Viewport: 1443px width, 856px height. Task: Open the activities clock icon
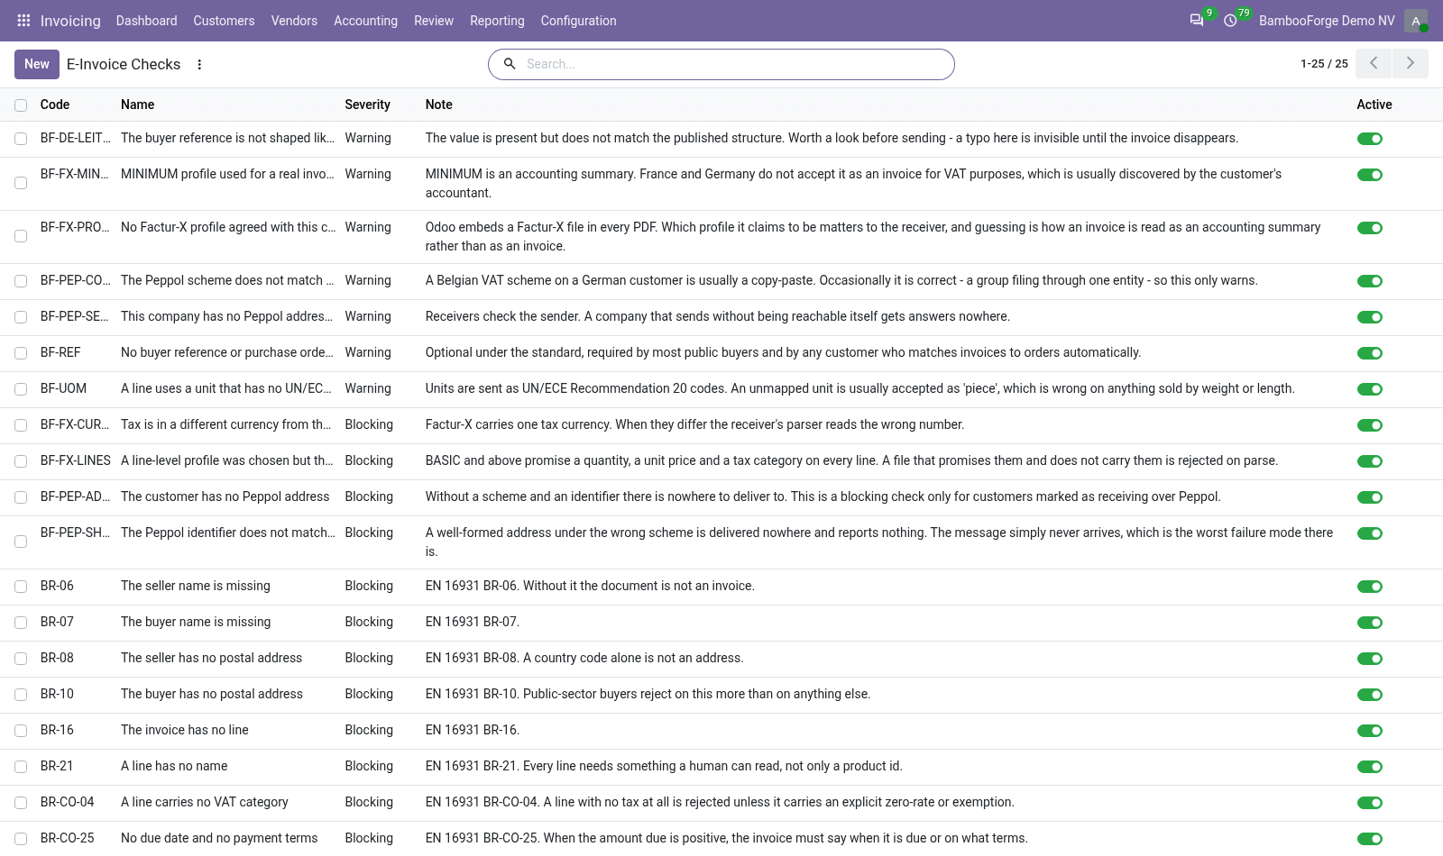point(1230,21)
